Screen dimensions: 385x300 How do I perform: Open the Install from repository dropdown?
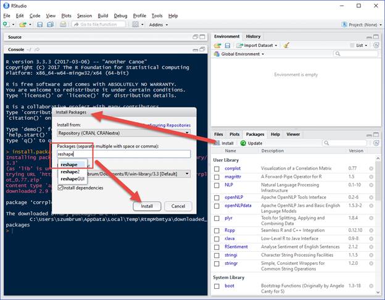(x=123, y=132)
